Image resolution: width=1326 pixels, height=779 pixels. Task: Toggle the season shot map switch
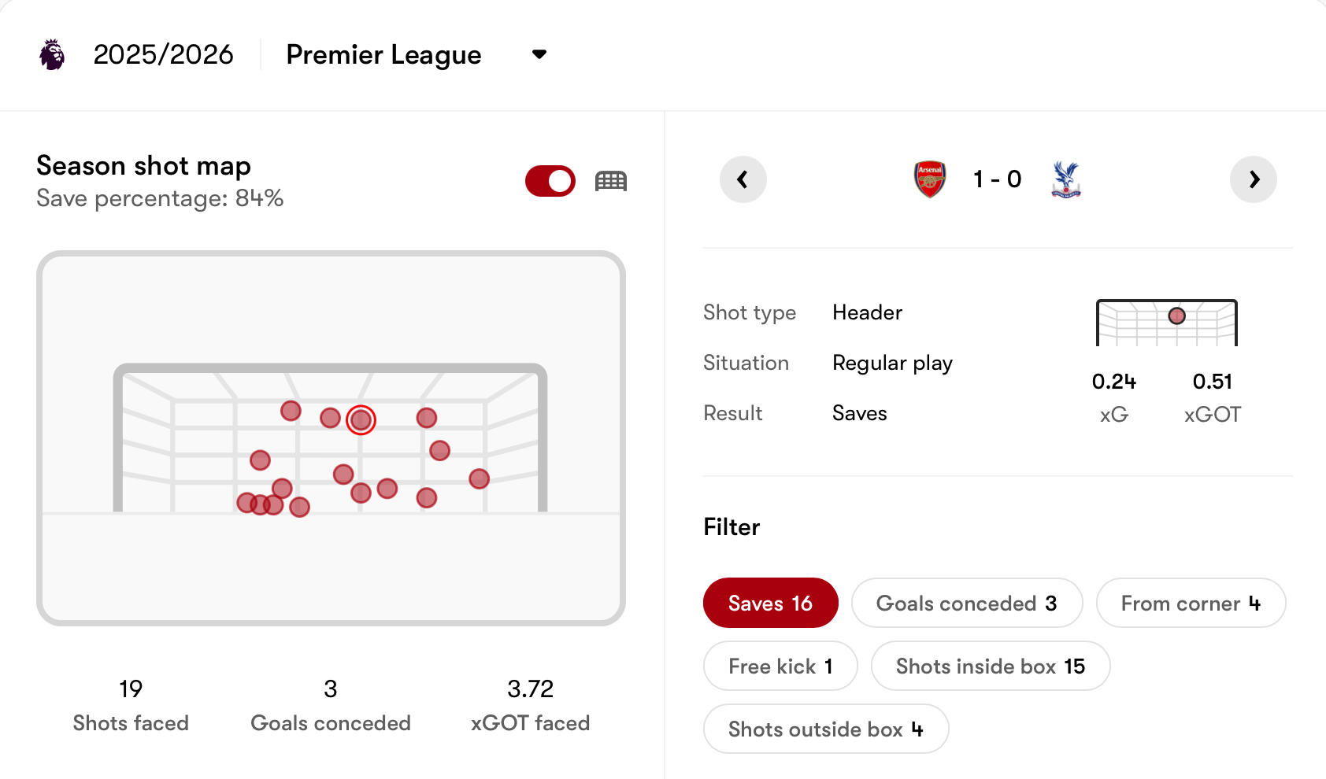click(550, 181)
